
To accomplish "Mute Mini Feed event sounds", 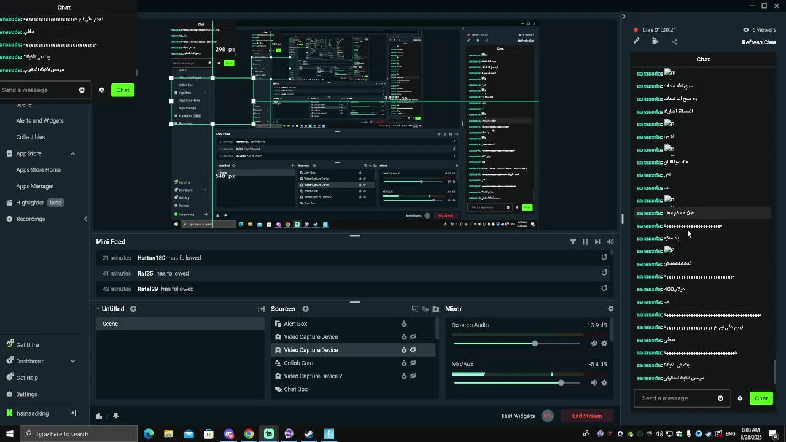I will coord(610,242).
